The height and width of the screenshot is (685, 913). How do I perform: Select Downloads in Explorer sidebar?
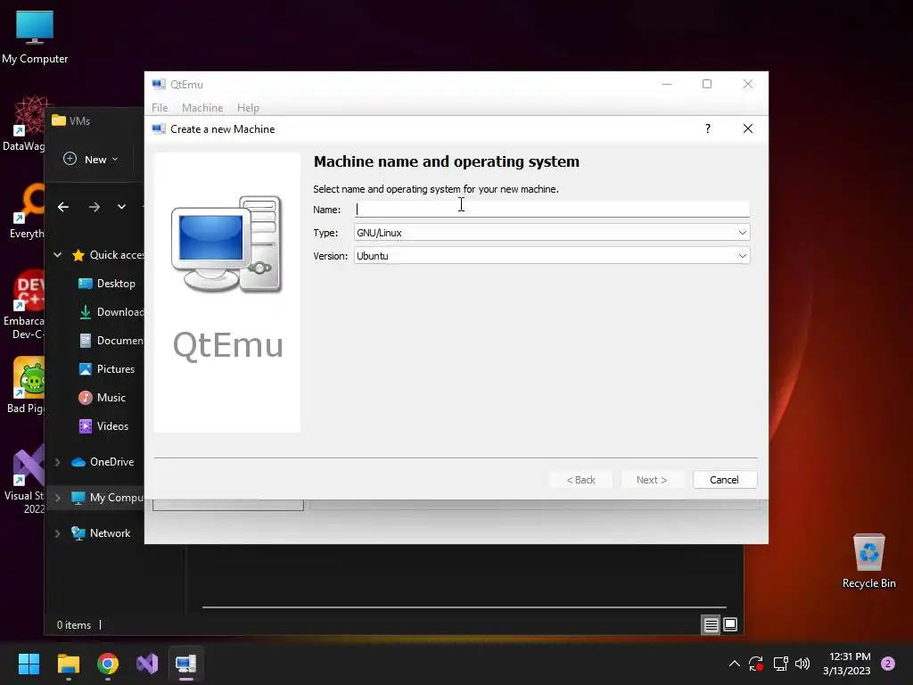[111, 311]
